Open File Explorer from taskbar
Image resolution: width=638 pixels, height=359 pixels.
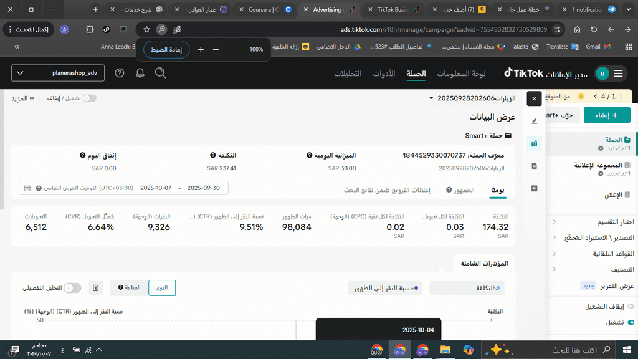pyautogui.click(x=445, y=350)
